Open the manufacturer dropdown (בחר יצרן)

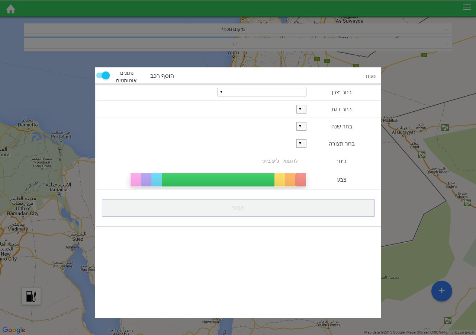pos(262,92)
